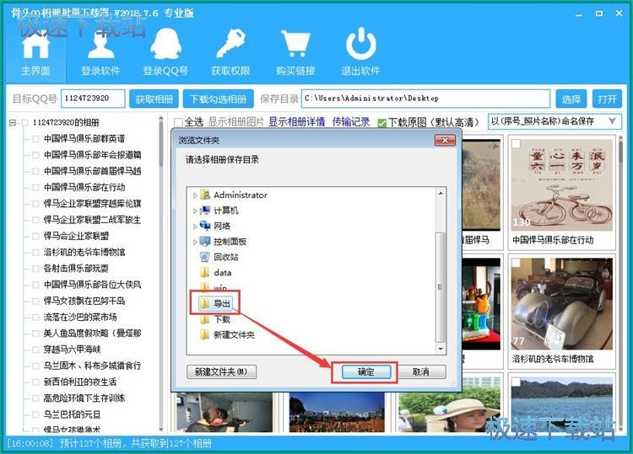
Task: Click 显示相册图片 link
Action: point(236,121)
